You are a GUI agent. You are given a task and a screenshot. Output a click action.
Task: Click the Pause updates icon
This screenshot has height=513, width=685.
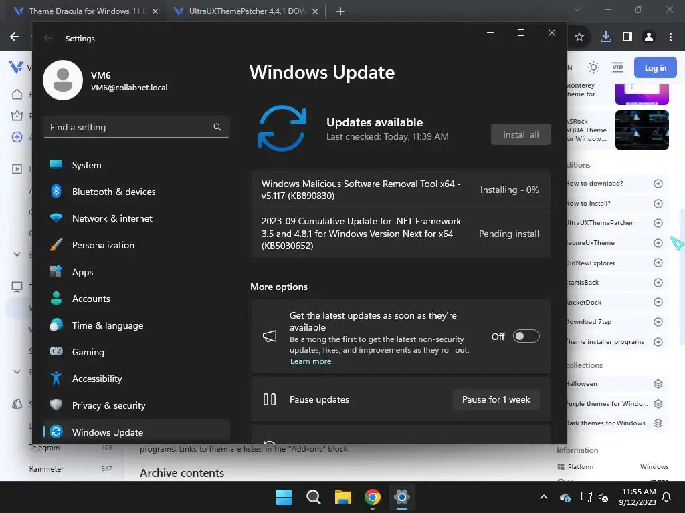(x=270, y=399)
